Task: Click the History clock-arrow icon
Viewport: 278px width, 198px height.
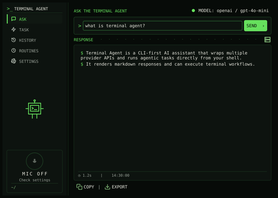Action: (14, 40)
